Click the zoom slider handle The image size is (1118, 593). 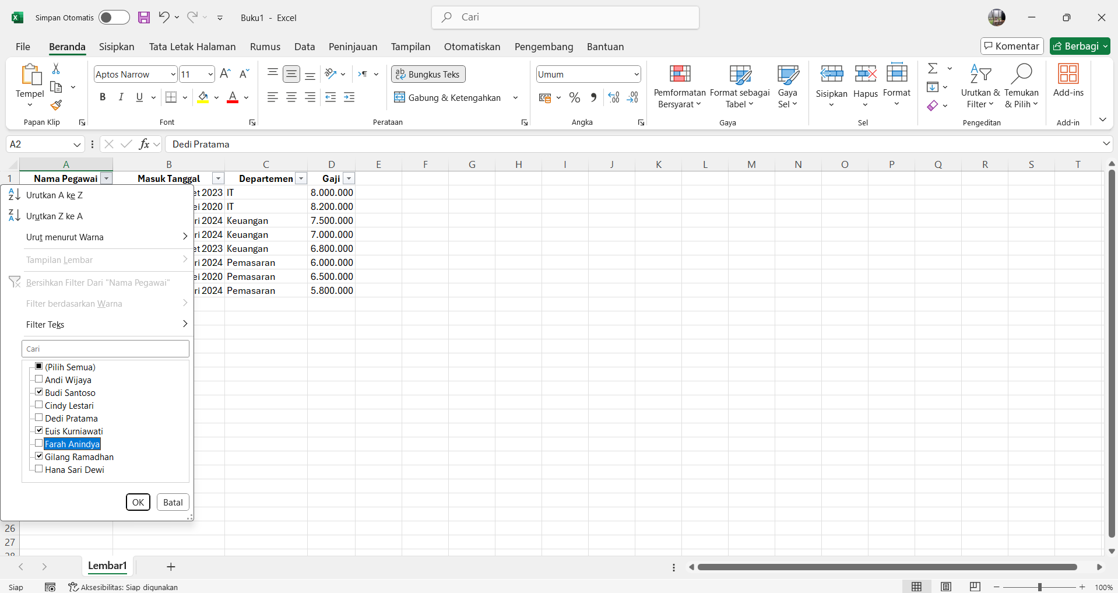(x=1039, y=587)
